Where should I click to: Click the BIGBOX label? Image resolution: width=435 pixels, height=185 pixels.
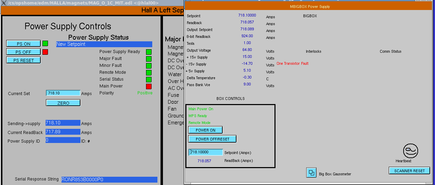coord(310,16)
